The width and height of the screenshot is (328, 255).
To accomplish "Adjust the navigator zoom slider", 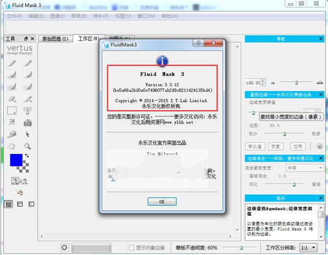I will (296, 82).
